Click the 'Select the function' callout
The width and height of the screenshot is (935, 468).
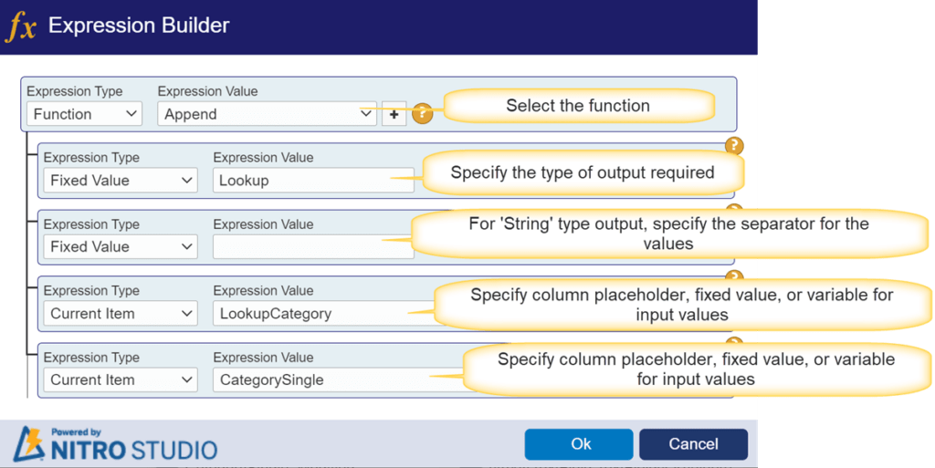click(x=578, y=106)
